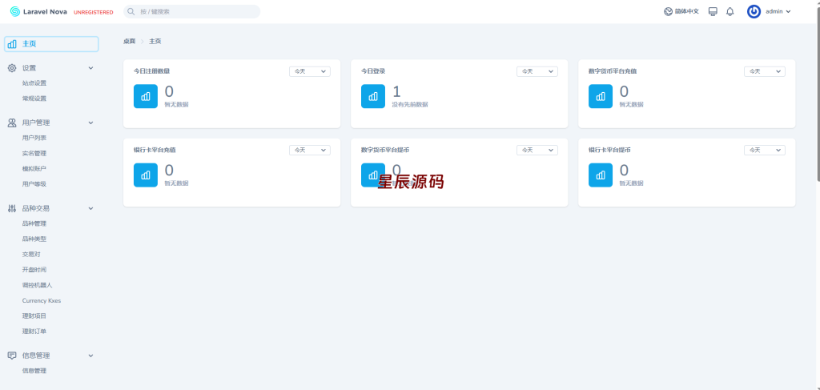Open 信息管理 sub-item link

tap(34, 371)
